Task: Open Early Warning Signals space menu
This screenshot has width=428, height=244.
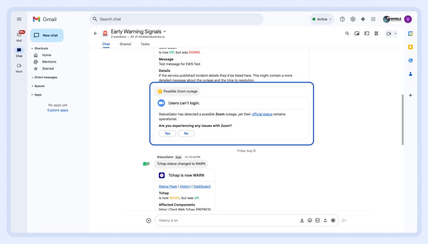Action: 165,32
